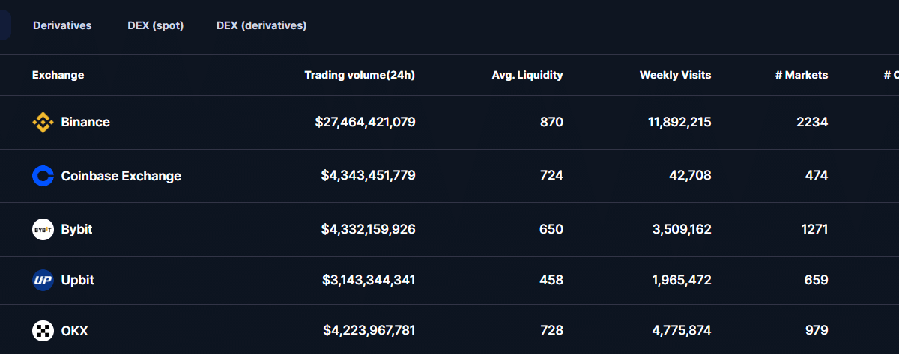Visit the OKX exchange page
The height and width of the screenshot is (354, 899).
[74, 330]
